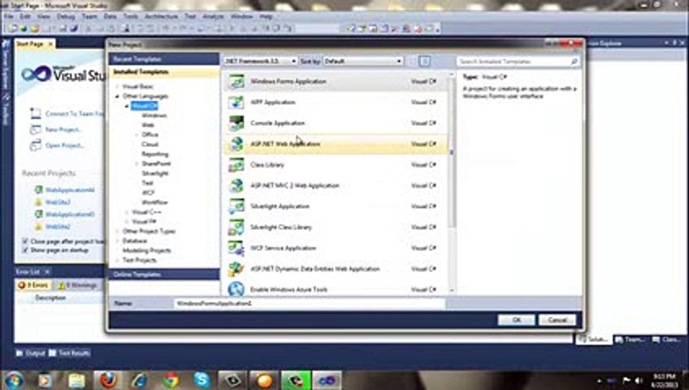Click OK in the New Project dialog

coord(516,320)
